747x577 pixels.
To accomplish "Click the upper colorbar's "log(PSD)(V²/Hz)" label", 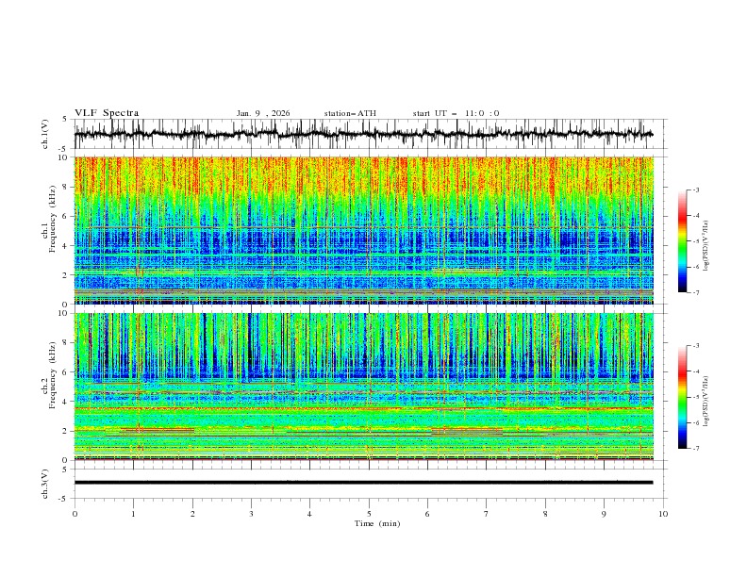I will coord(706,246).
